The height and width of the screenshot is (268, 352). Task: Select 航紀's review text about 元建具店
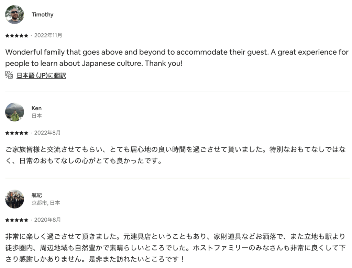[x=175, y=247]
